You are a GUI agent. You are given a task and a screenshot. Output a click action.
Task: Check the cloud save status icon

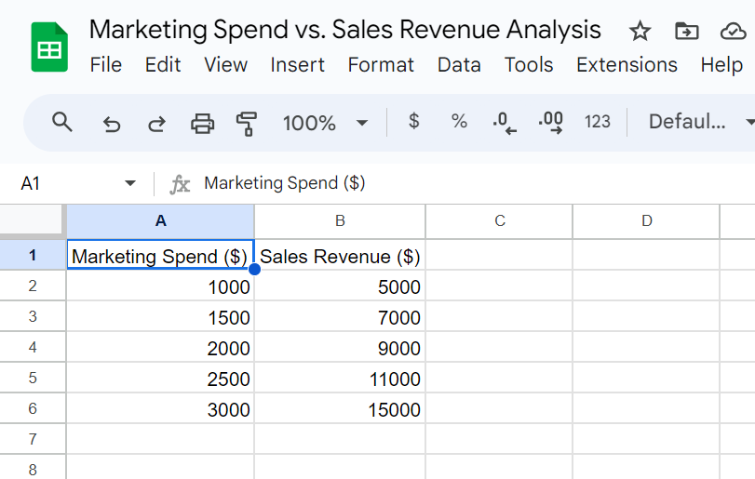coord(734,32)
